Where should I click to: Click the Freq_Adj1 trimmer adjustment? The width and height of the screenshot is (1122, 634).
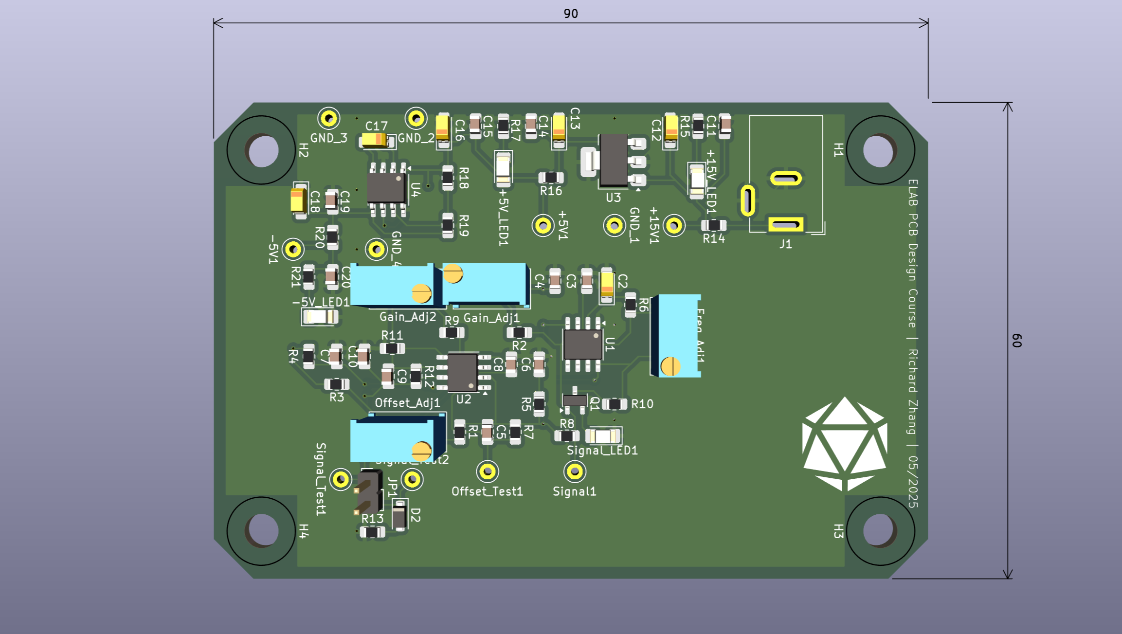[670, 367]
